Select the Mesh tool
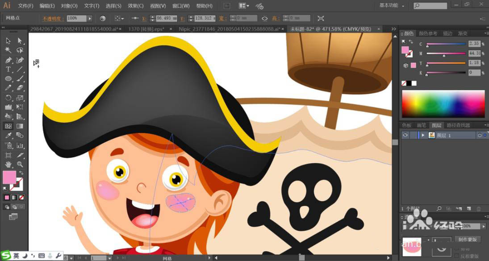Image resolution: width=489 pixels, height=261 pixels. (8, 126)
